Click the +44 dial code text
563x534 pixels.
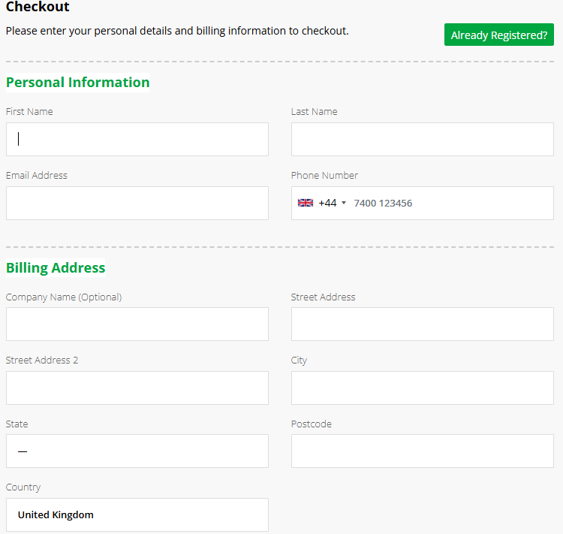click(327, 203)
